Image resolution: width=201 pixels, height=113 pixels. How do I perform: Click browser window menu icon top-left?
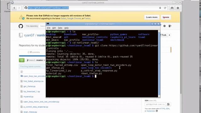(x=12, y=3)
